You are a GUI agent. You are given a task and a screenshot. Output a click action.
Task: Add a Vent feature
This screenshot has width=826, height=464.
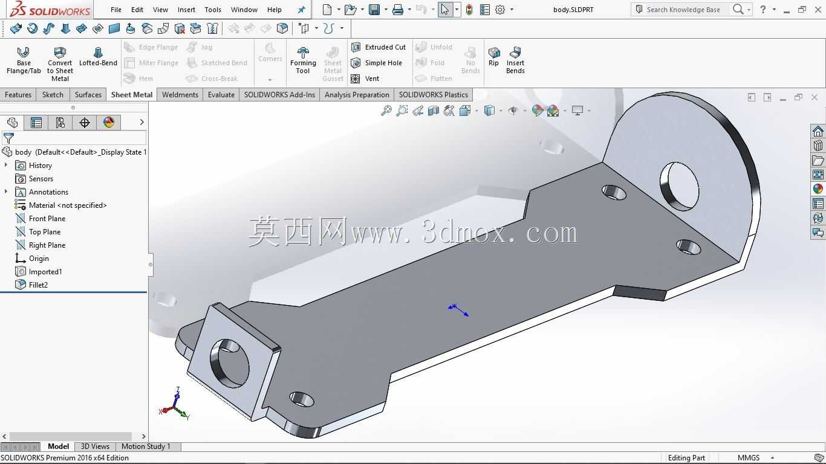point(365,79)
